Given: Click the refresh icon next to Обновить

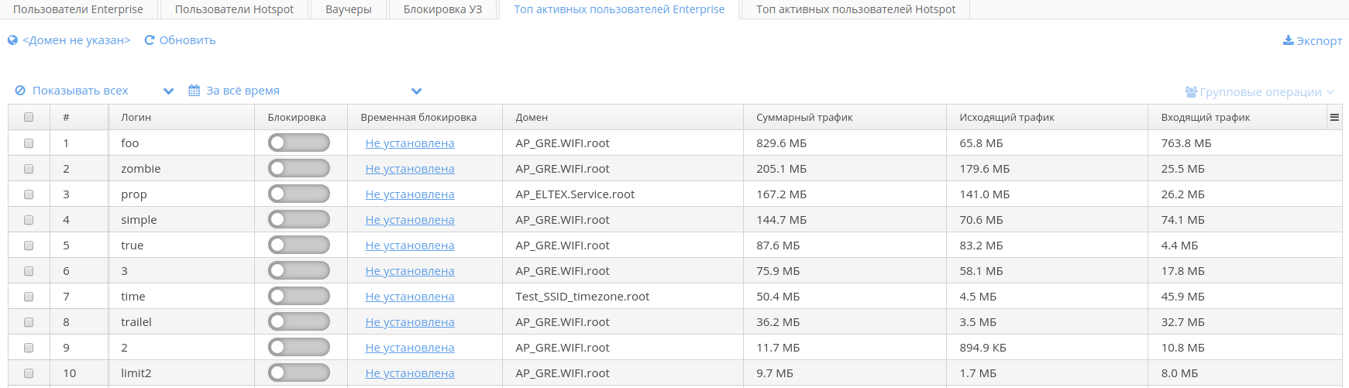Looking at the screenshot, I should tap(150, 40).
